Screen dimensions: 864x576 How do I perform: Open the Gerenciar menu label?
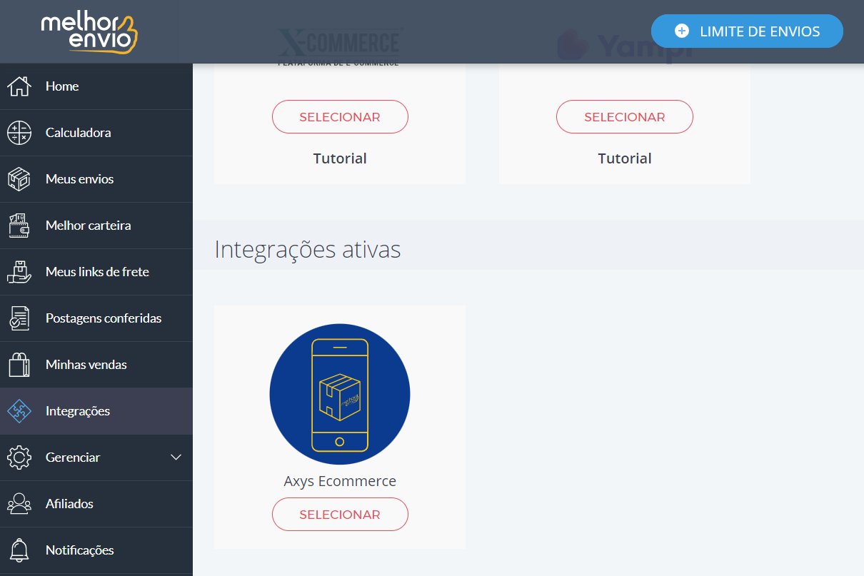(73, 458)
